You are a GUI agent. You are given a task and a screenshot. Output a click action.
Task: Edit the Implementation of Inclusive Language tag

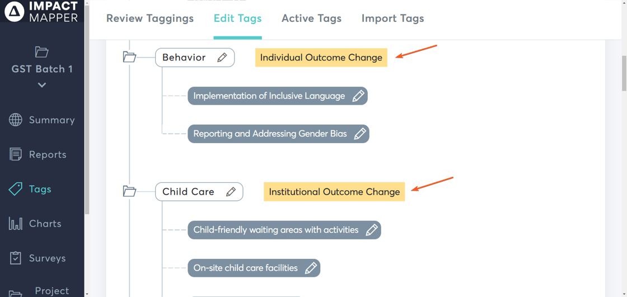(x=358, y=96)
